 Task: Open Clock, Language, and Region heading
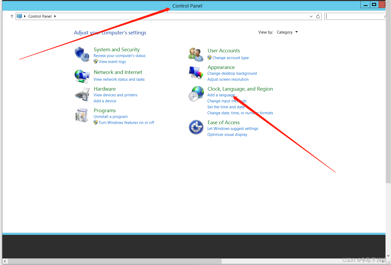coord(240,89)
